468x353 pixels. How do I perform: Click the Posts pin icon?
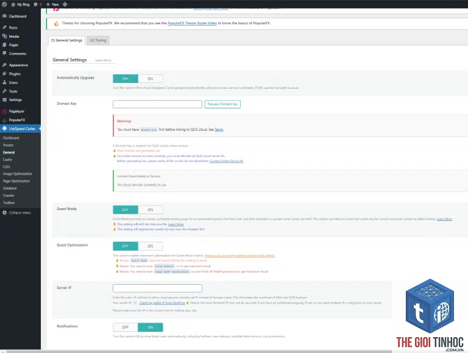click(x=4, y=27)
